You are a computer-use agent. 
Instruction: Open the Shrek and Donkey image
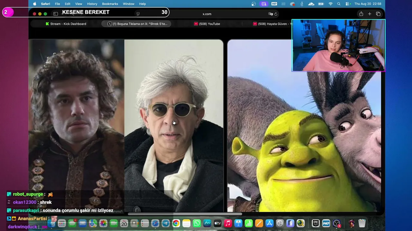click(304, 125)
